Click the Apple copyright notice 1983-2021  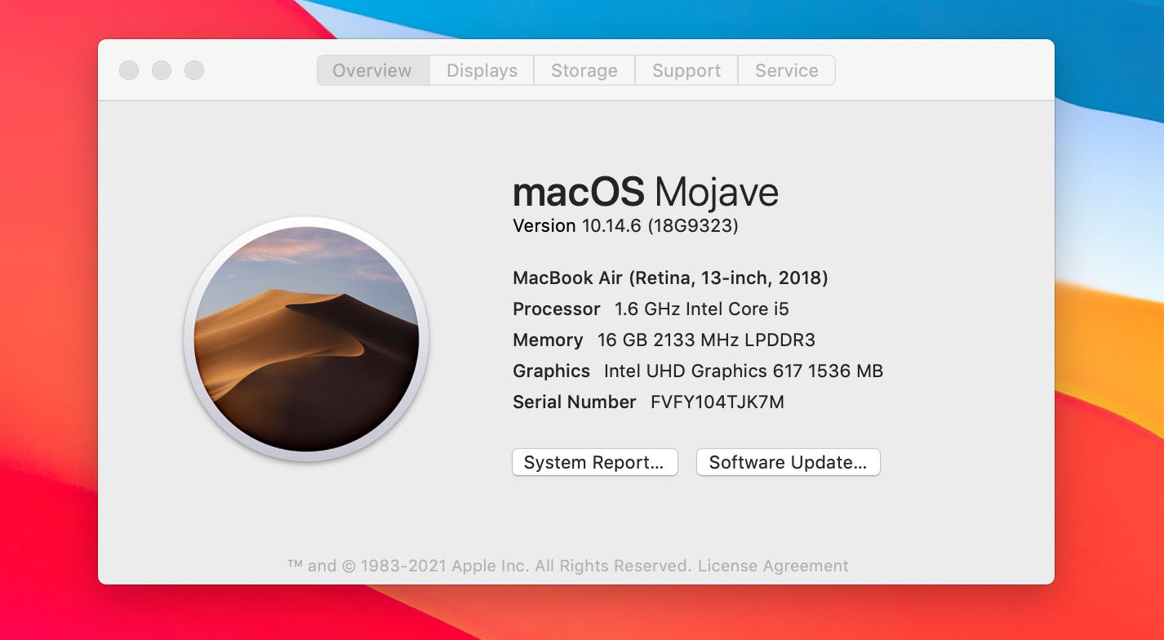(490, 566)
